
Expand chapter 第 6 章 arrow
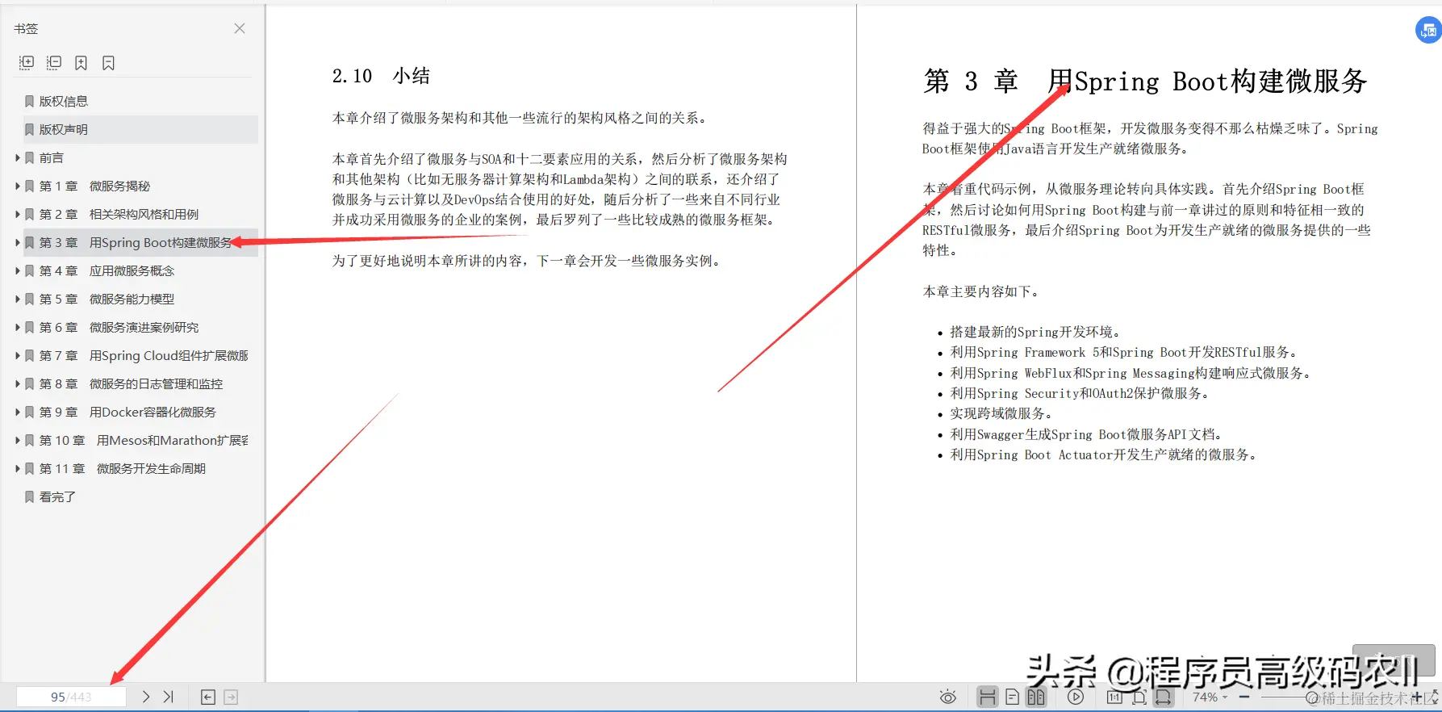click(18, 327)
